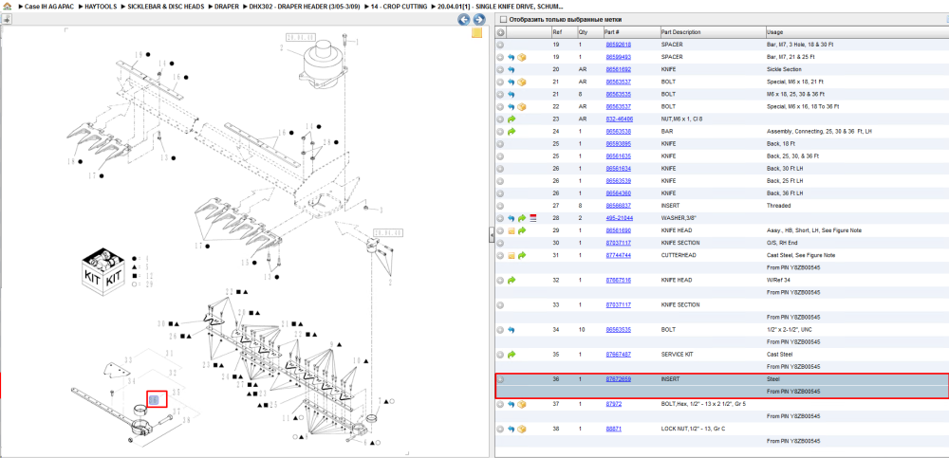This screenshot has width=949, height=458.
Task: Open note icon on KNIFE HEAD 86561690 row
Action: (512, 230)
